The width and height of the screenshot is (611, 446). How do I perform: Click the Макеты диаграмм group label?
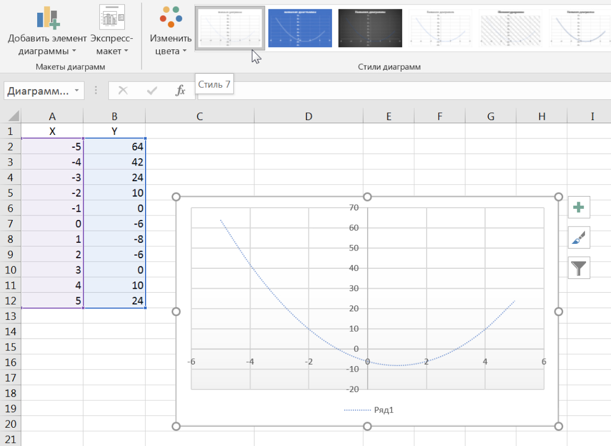(x=70, y=67)
